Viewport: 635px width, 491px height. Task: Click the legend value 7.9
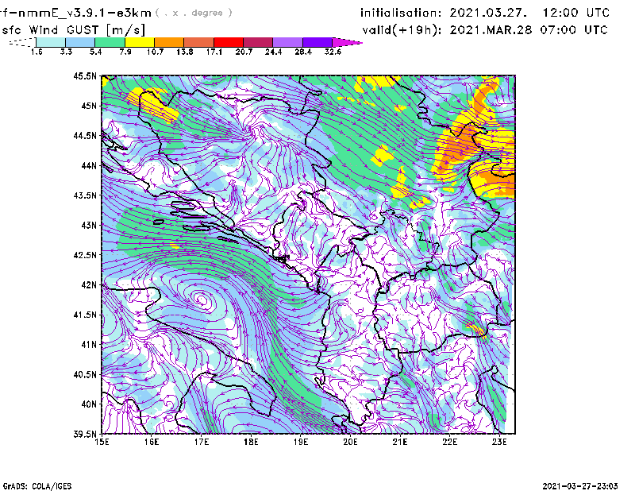coord(125,52)
